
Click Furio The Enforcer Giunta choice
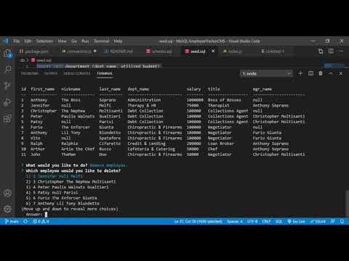click(61, 198)
